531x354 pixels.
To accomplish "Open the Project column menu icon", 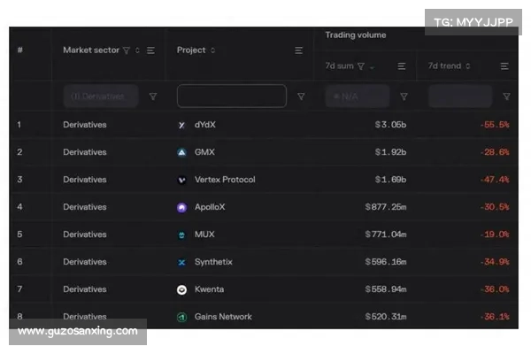I will tap(298, 50).
